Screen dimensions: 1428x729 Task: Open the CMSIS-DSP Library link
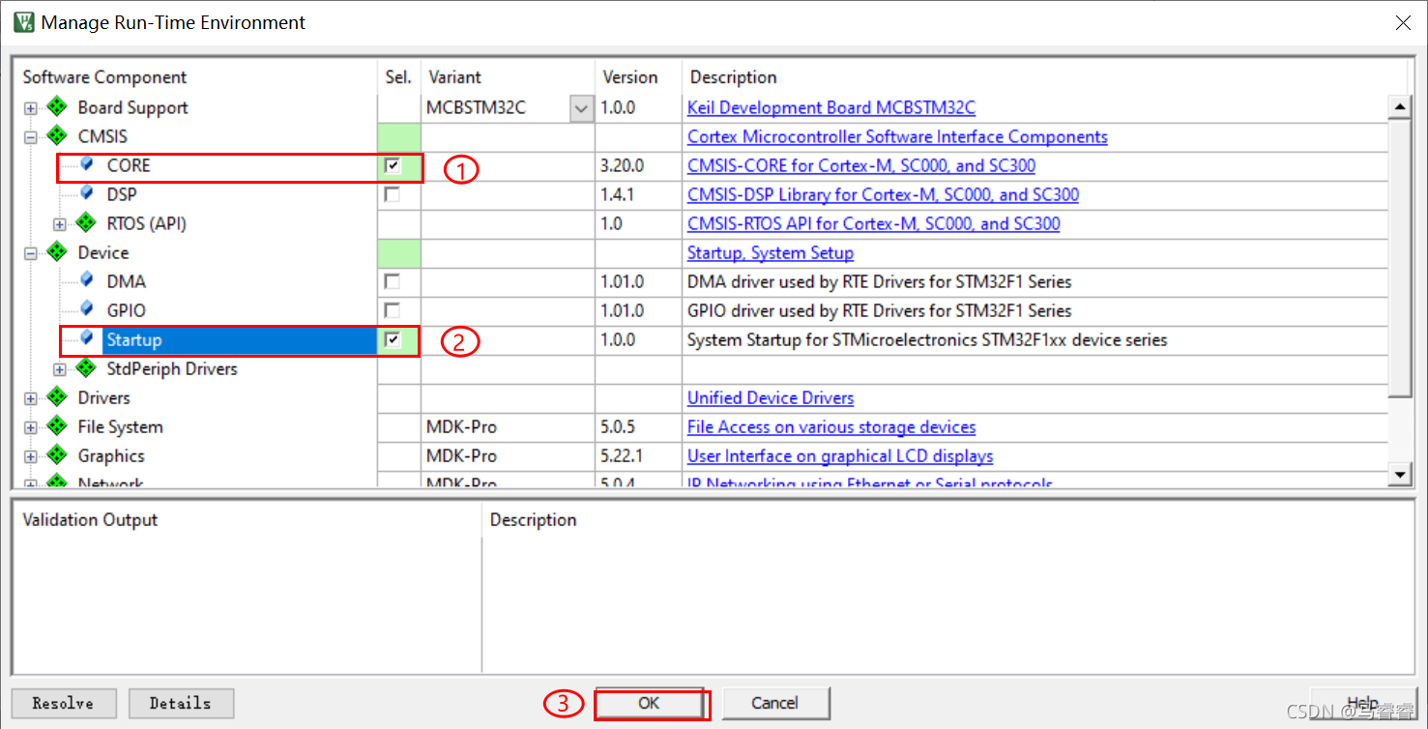click(883, 194)
